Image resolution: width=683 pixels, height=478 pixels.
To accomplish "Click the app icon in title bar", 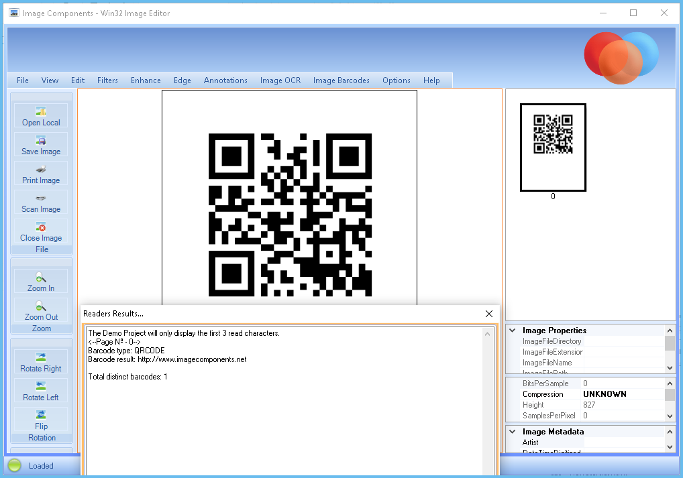I will point(14,13).
